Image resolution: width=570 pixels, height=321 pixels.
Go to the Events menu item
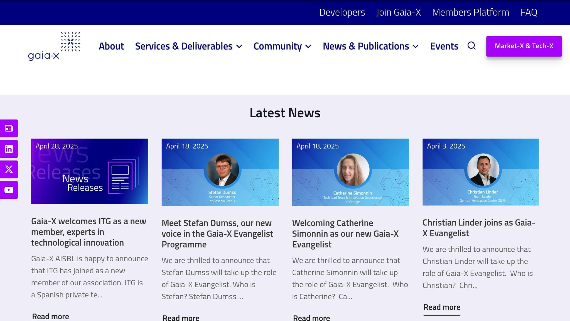(444, 46)
